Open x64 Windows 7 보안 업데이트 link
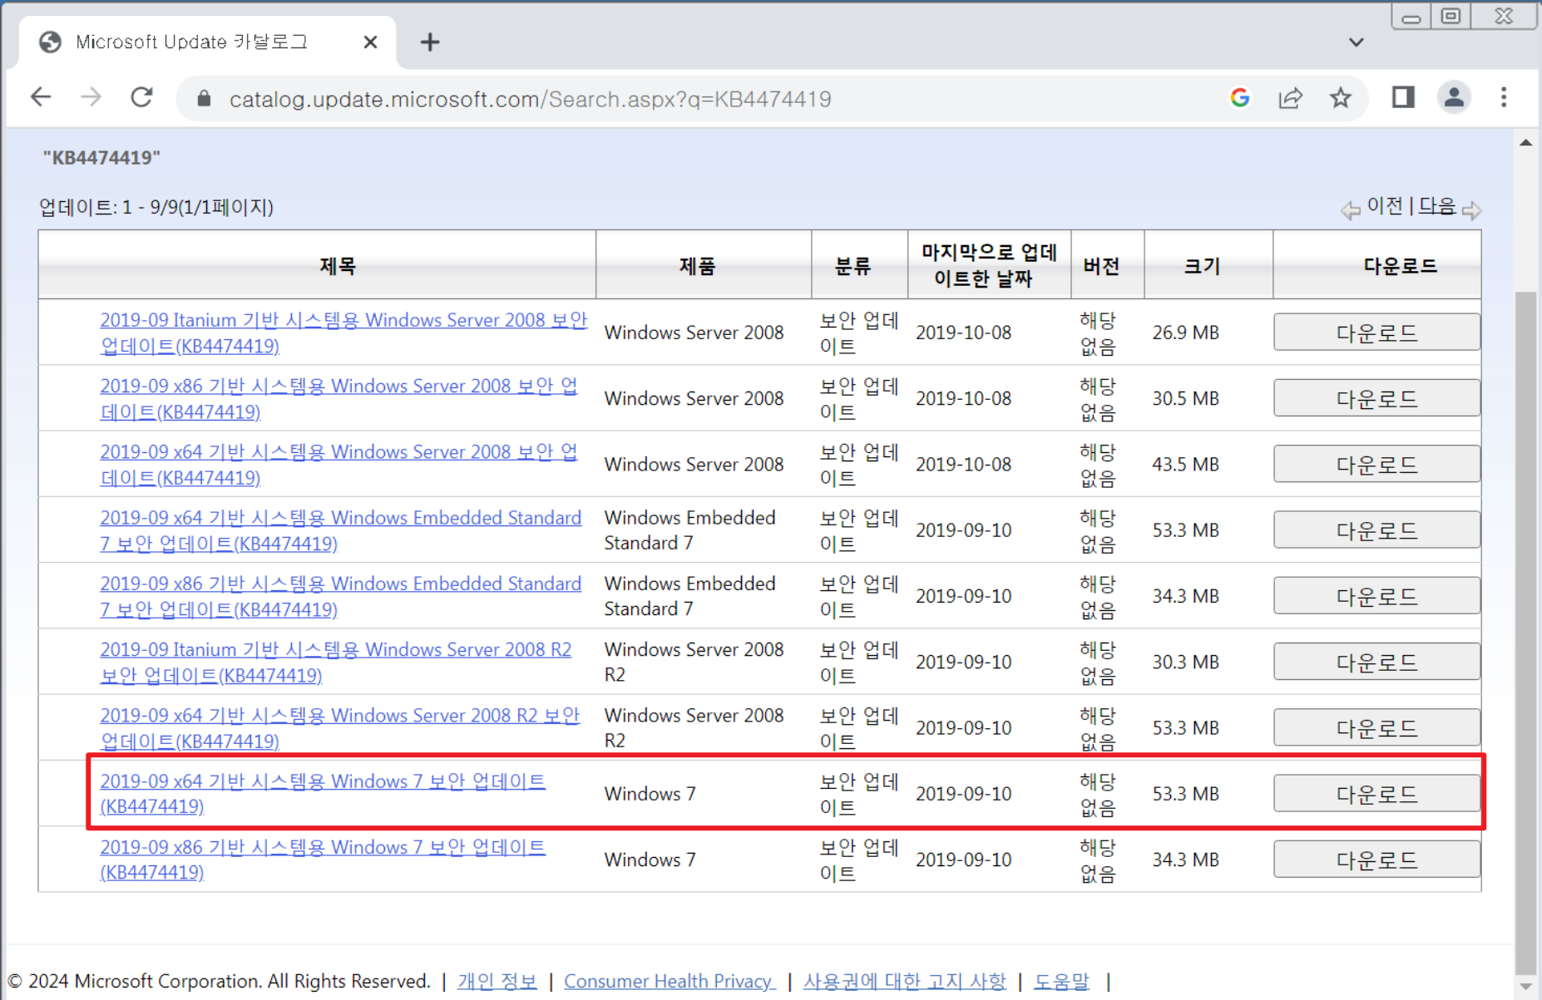This screenshot has width=1542, height=1000. coord(323,793)
